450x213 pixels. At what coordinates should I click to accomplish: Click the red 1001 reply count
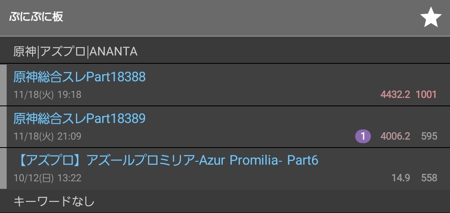tap(426, 95)
